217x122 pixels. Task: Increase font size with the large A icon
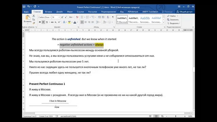point(62,17)
